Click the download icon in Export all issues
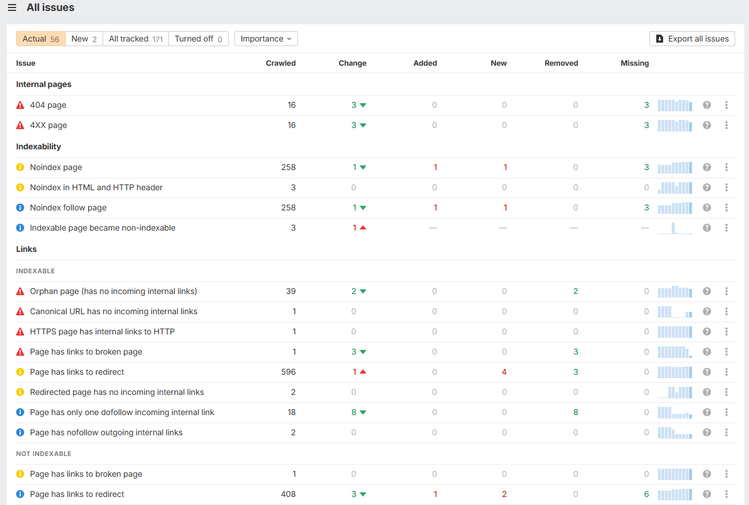Screen dimensions: 749x505 pyautogui.click(x=660, y=39)
